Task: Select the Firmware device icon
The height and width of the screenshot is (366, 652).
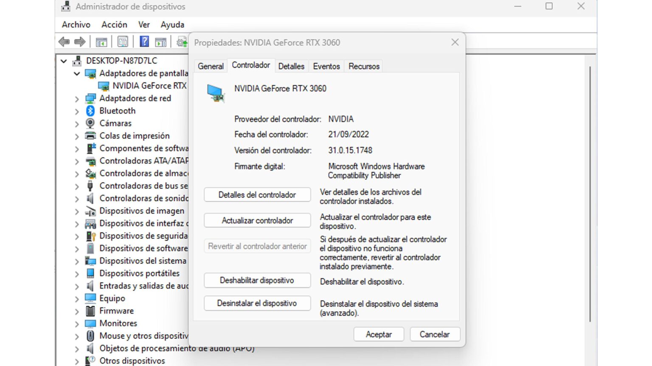Action: coord(90,311)
